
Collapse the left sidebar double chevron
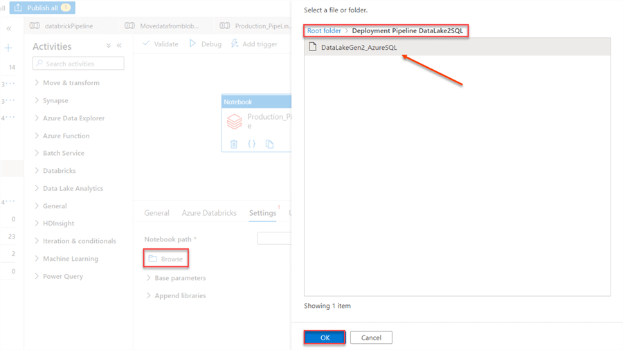[x=9, y=28]
